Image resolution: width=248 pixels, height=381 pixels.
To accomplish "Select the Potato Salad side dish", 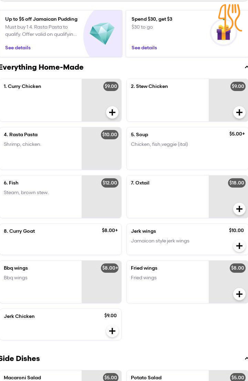I will 187,375.
